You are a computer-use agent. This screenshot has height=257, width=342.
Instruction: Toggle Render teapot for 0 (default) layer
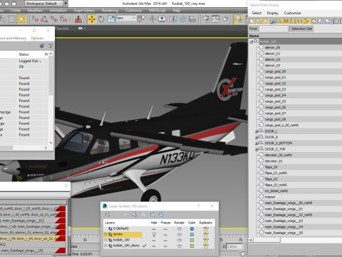pos(180,228)
